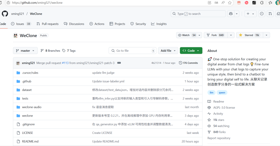The height and width of the screenshot is (146, 280).
Task: Open commit 'Create LICENSE'
Action: 102,133
